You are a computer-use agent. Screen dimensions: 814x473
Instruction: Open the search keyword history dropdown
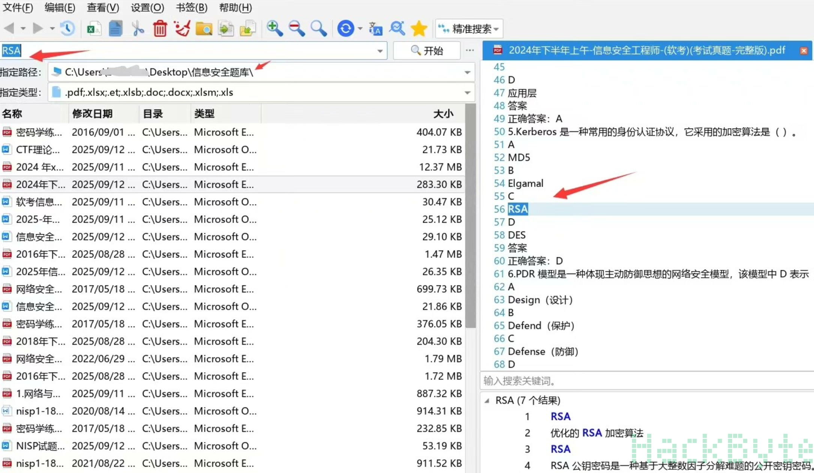coord(380,51)
